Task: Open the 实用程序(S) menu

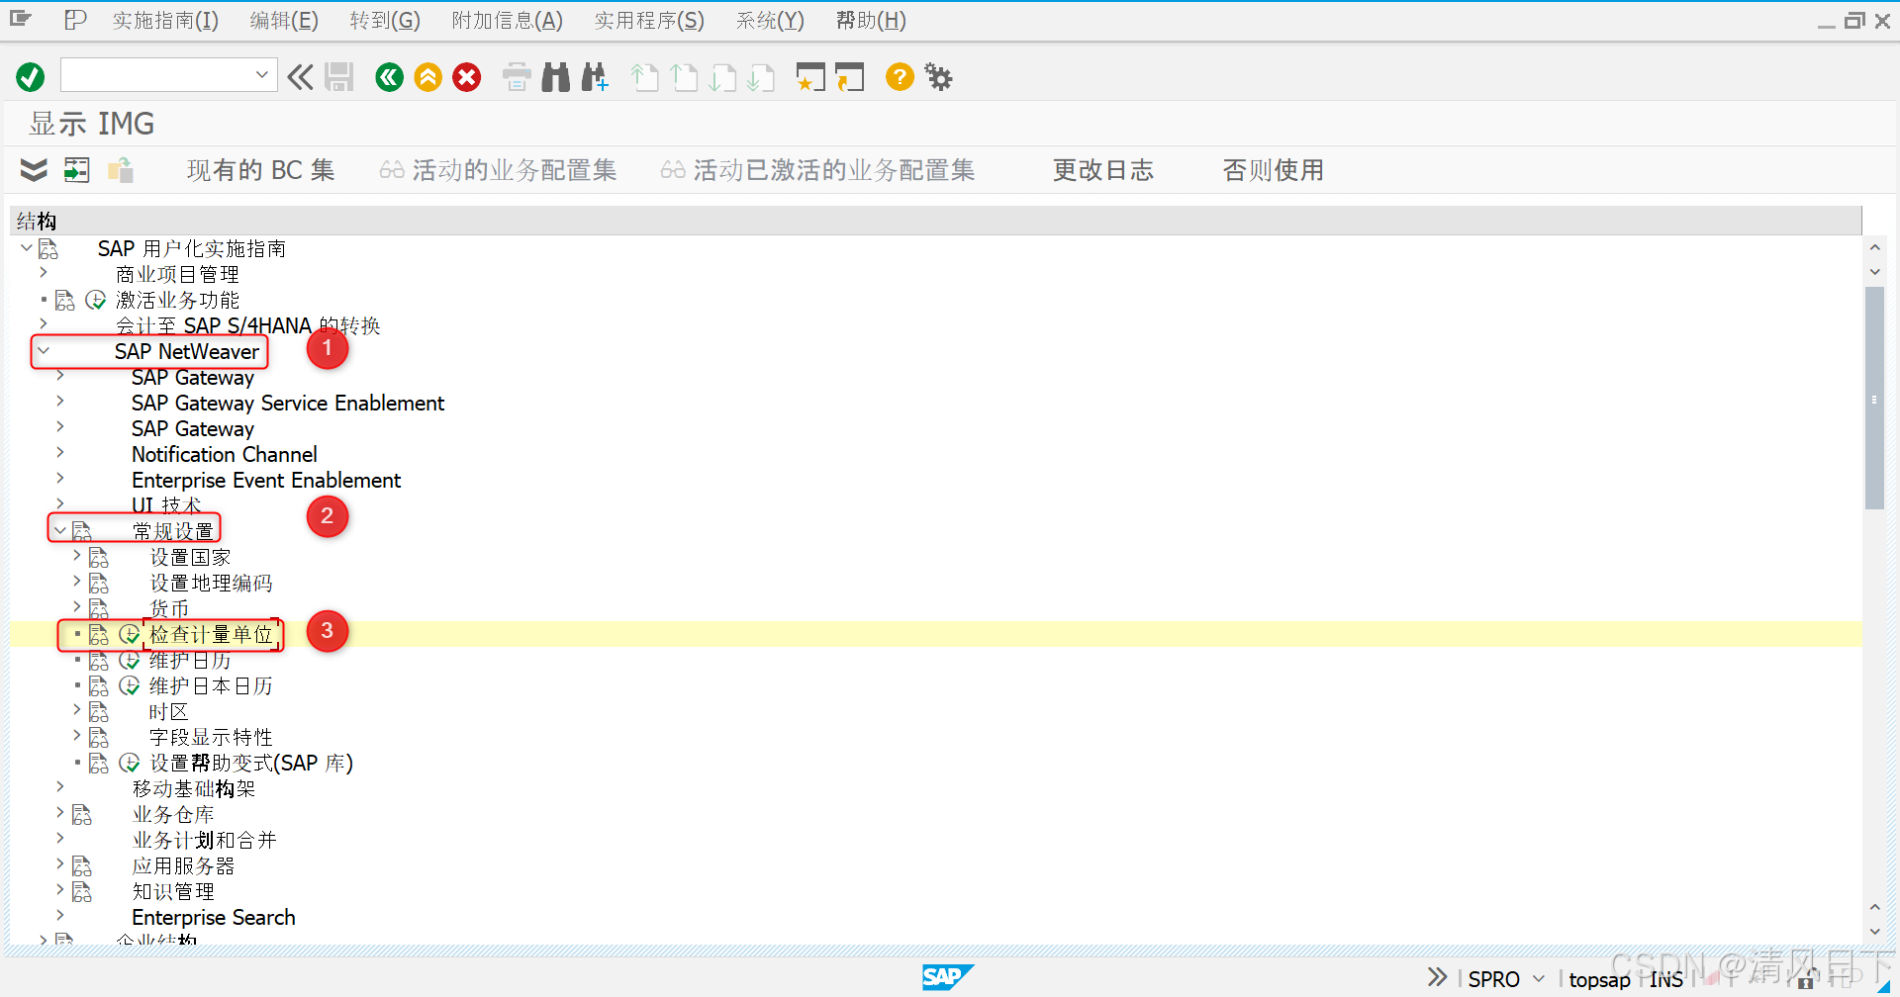Action: point(649,20)
